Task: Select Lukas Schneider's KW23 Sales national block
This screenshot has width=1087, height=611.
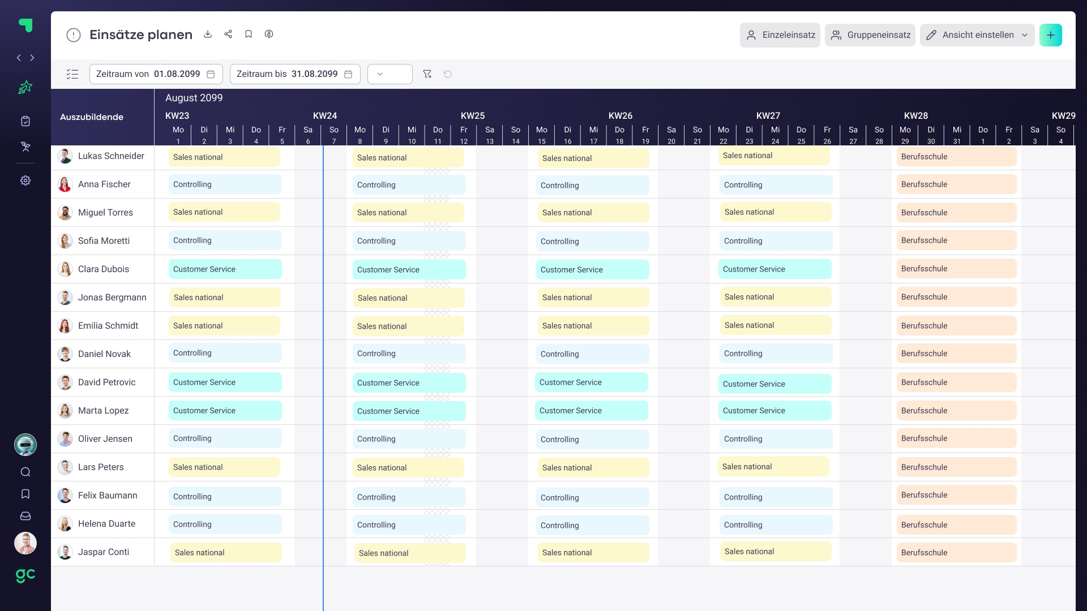Action: pyautogui.click(x=224, y=157)
